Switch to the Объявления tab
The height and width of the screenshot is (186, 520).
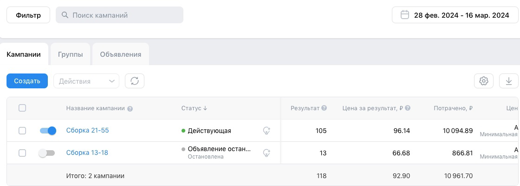pos(121,54)
